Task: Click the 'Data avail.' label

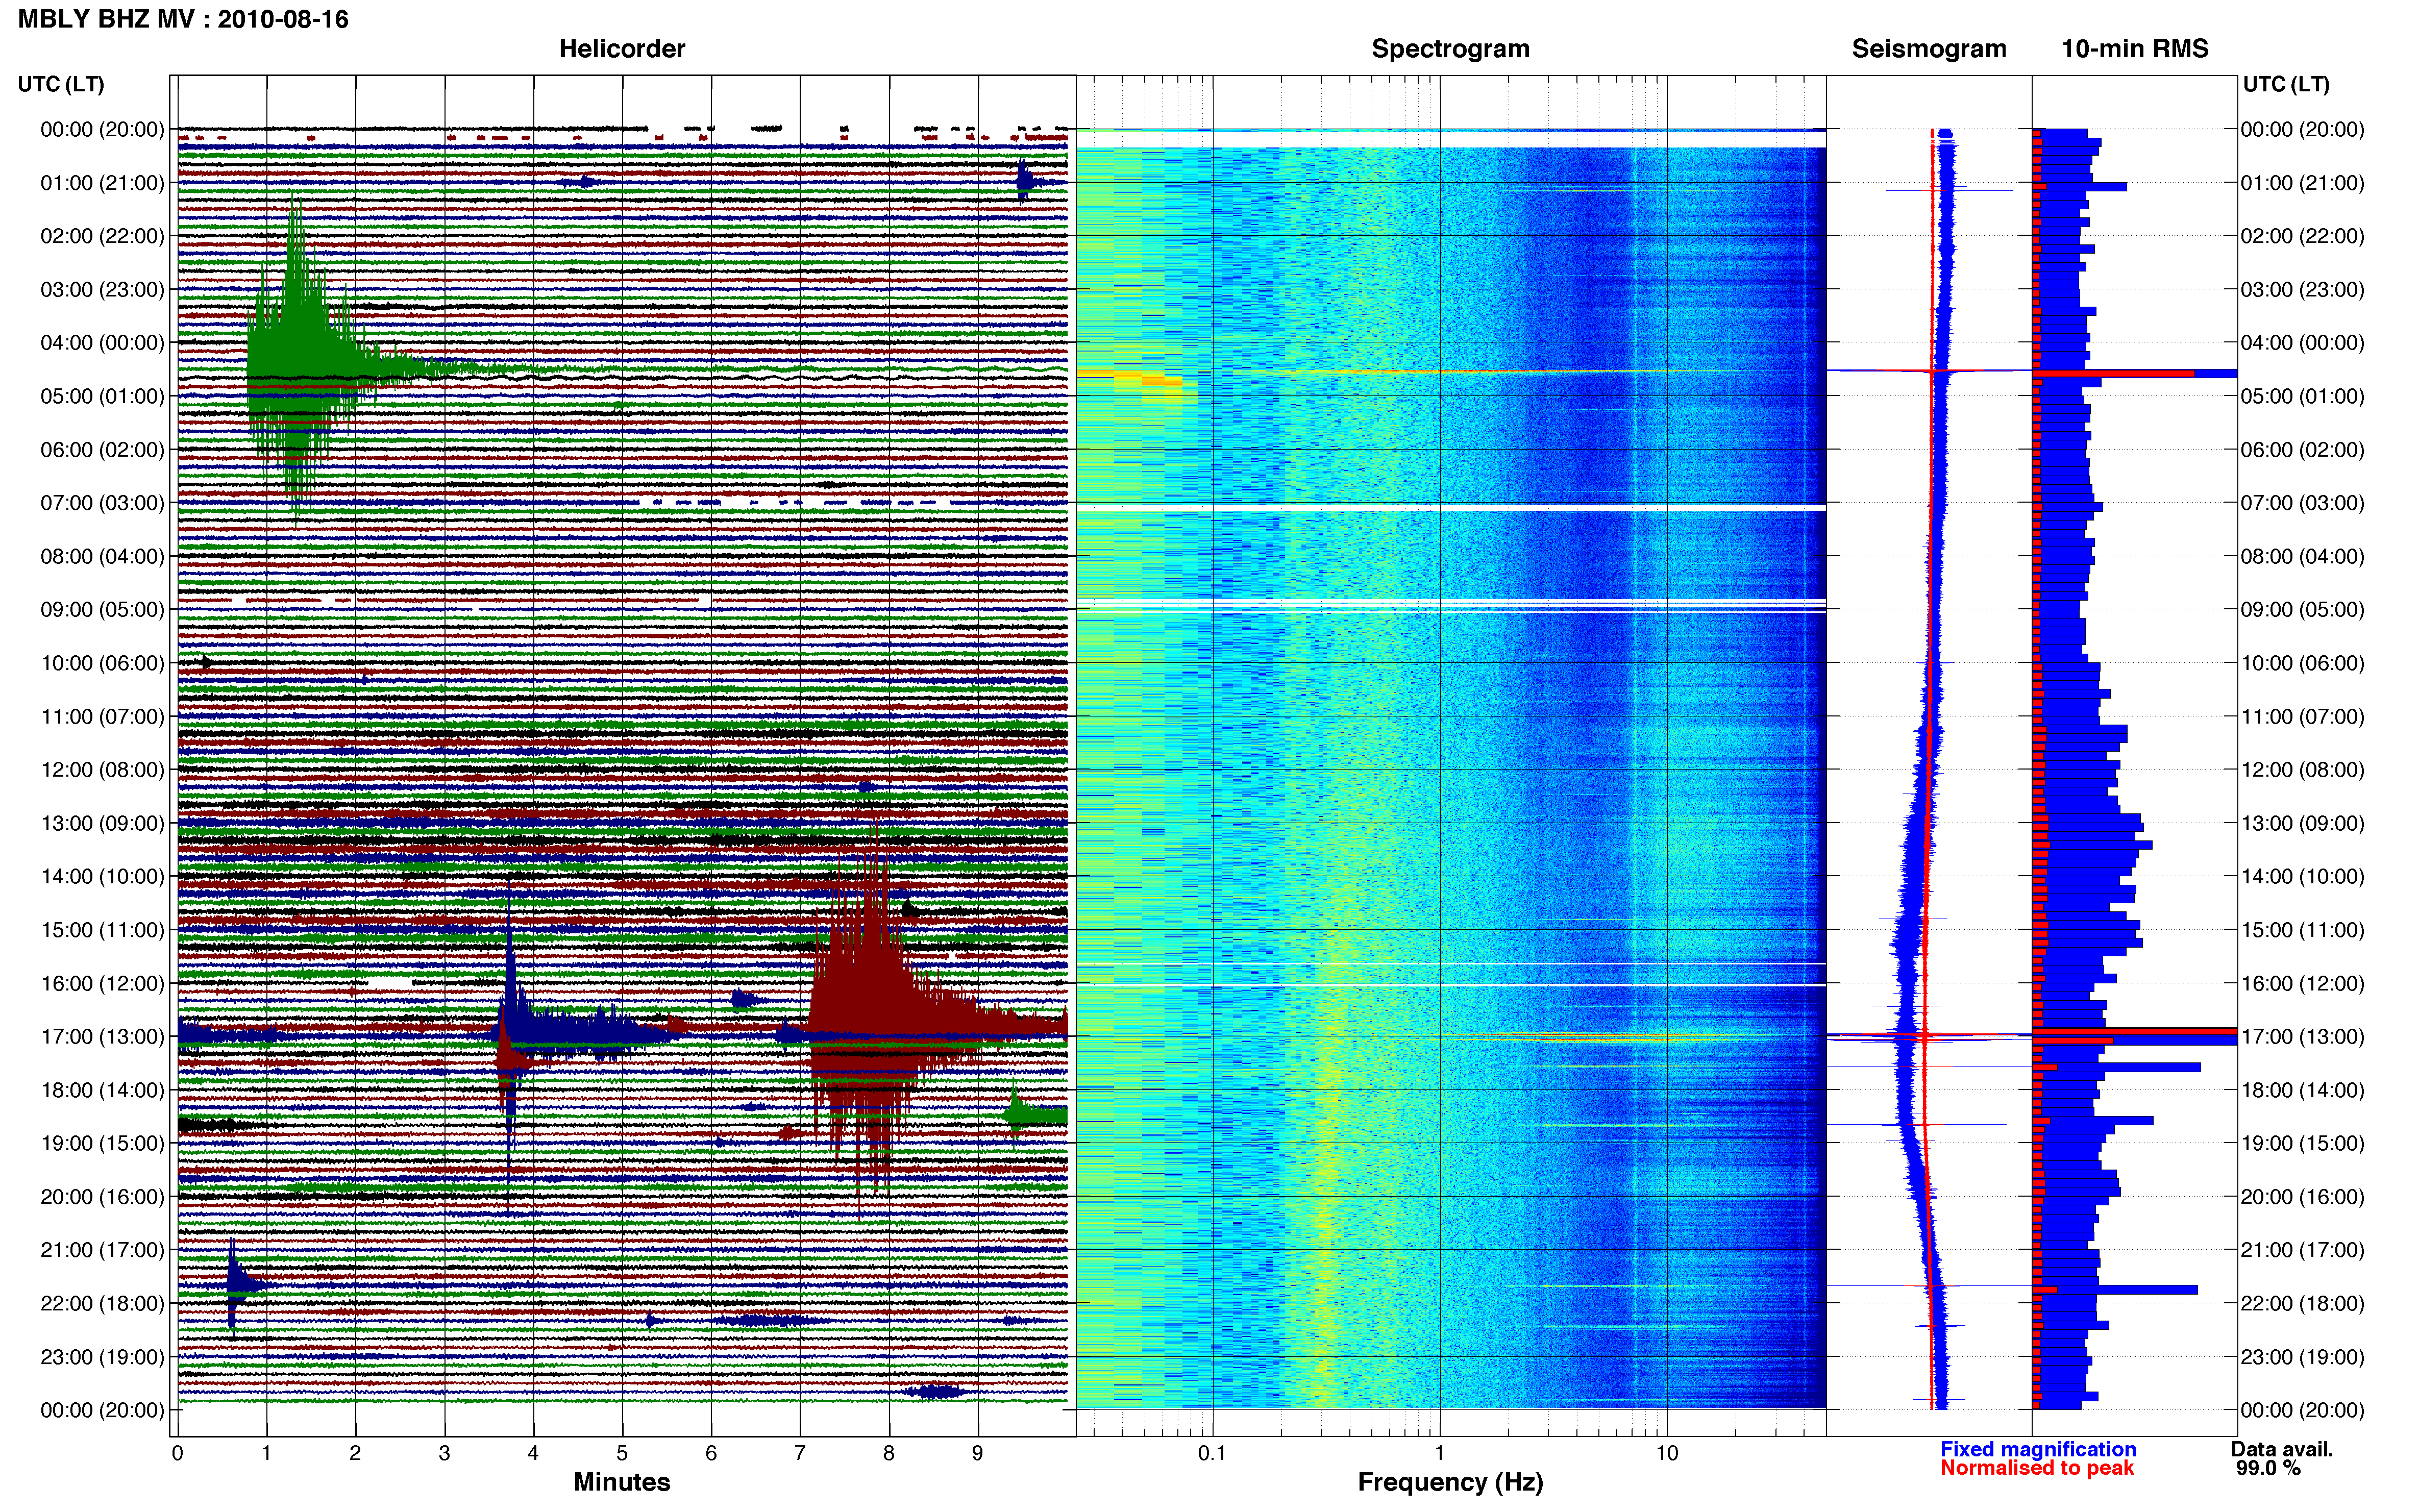Action: pos(2282,1449)
